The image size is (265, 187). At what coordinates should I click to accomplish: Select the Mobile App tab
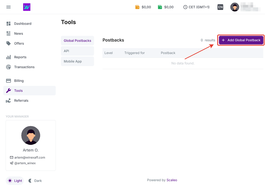[77, 61]
